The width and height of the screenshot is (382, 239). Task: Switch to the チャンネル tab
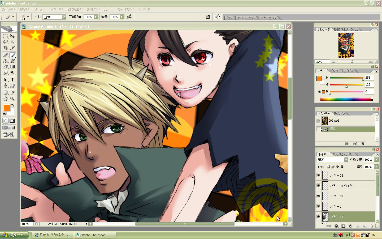pyautogui.click(x=348, y=154)
